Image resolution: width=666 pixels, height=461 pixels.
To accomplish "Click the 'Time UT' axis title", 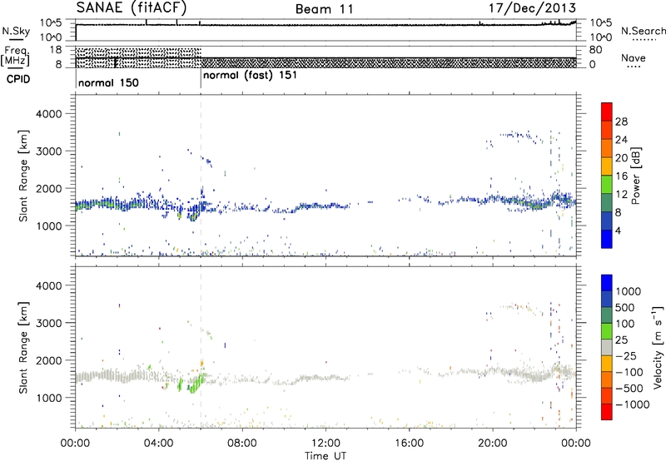I will pos(326,456).
